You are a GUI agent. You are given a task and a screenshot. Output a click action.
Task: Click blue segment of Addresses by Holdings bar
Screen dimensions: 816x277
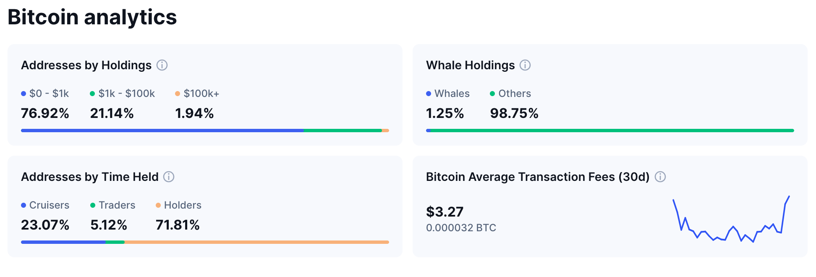[162, 131]
